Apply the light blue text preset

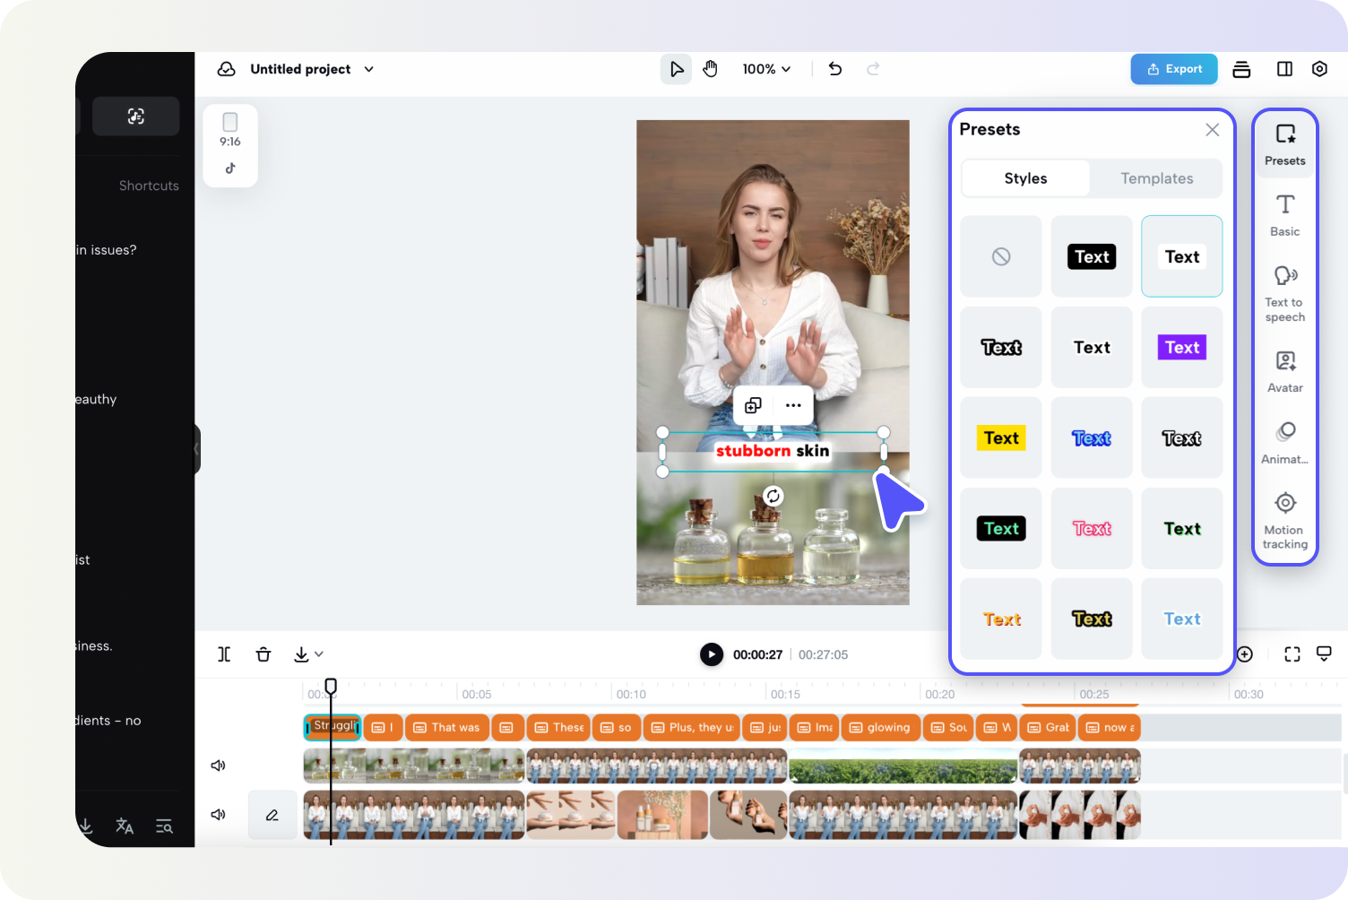coord(1182,619)
